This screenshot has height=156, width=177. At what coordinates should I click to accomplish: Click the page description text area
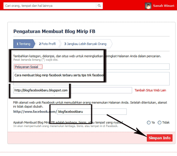point(91,79)
